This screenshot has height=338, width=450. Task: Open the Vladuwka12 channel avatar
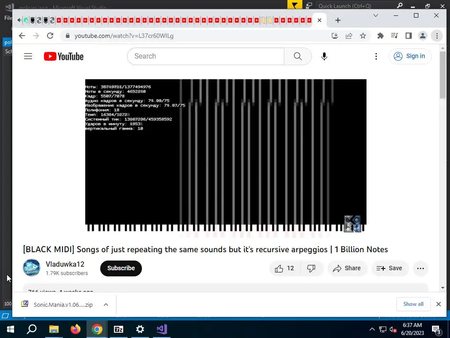coord(32,268)
